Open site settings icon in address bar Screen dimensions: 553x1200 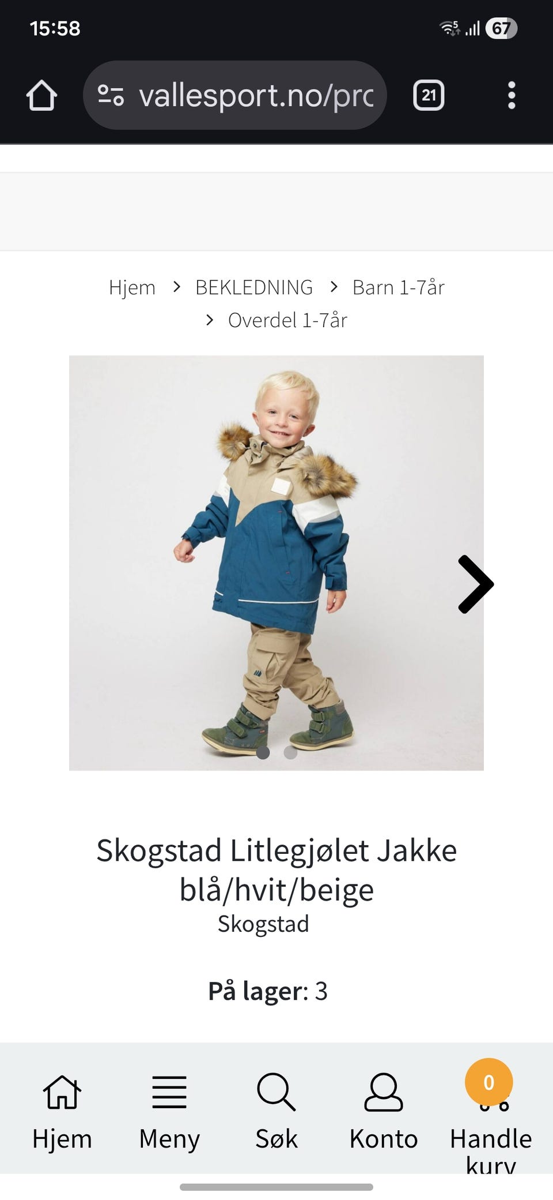pos(111,95)
